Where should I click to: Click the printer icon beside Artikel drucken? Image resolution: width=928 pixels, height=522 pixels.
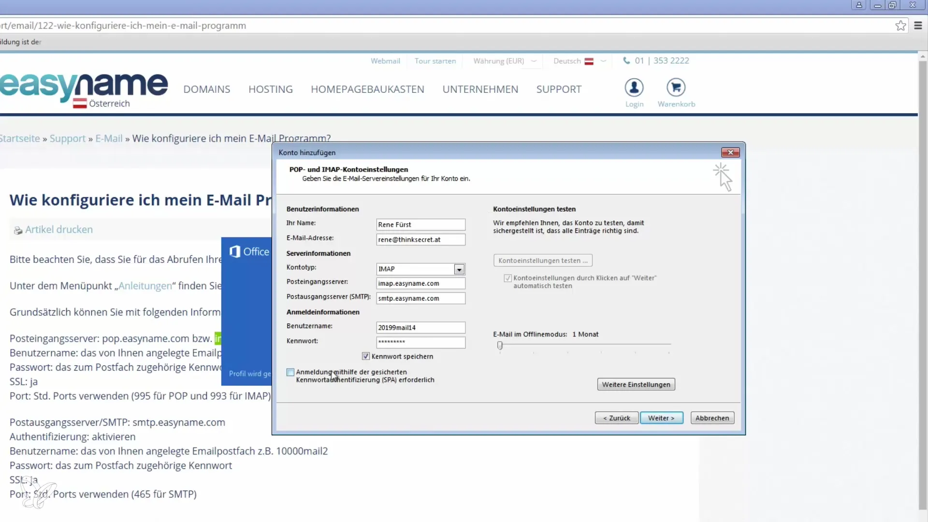coord(18,231)
